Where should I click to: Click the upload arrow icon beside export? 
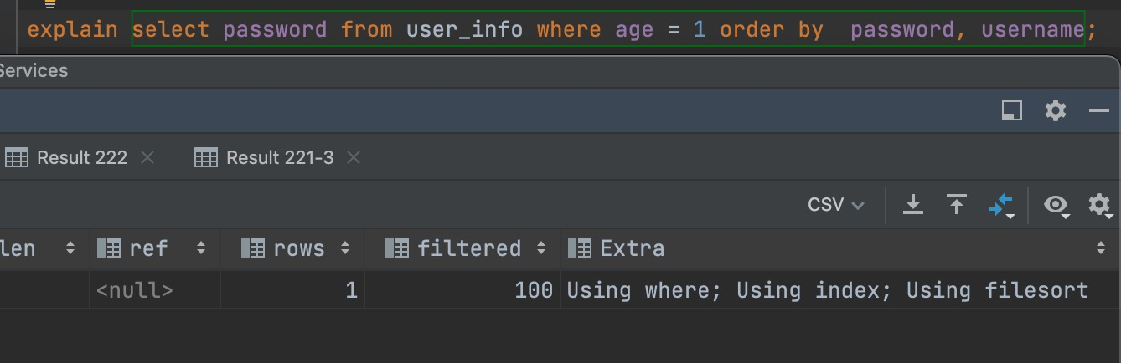tap(956, 205)
